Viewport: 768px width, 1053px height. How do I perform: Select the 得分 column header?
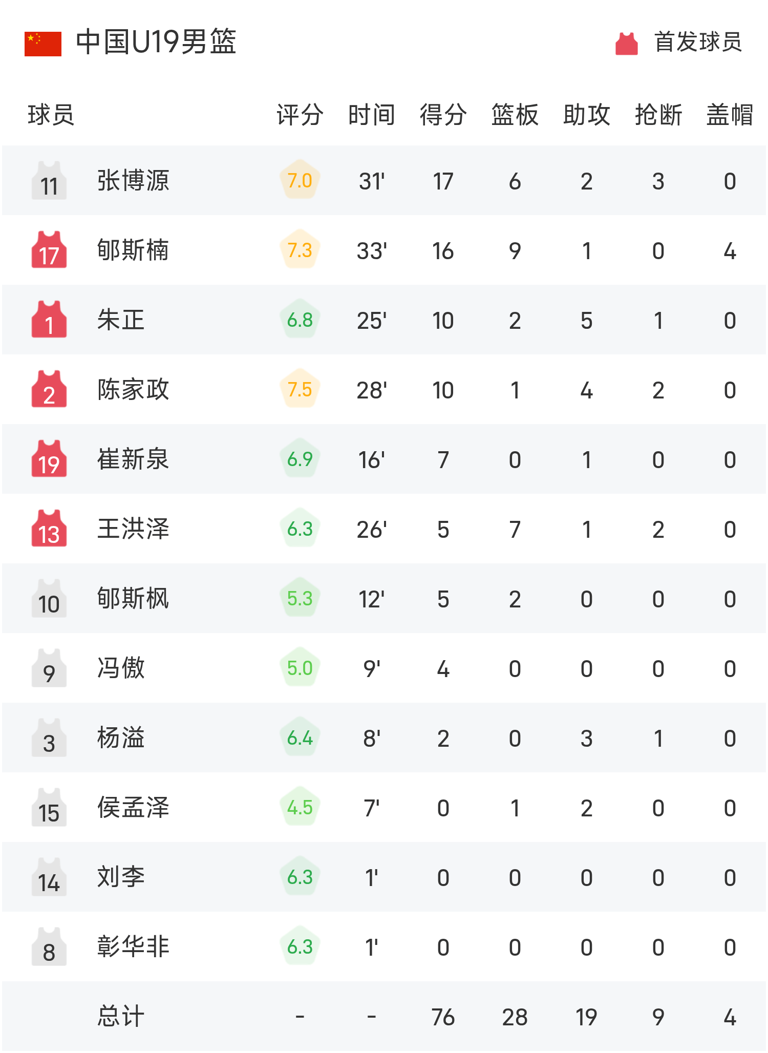443,115
